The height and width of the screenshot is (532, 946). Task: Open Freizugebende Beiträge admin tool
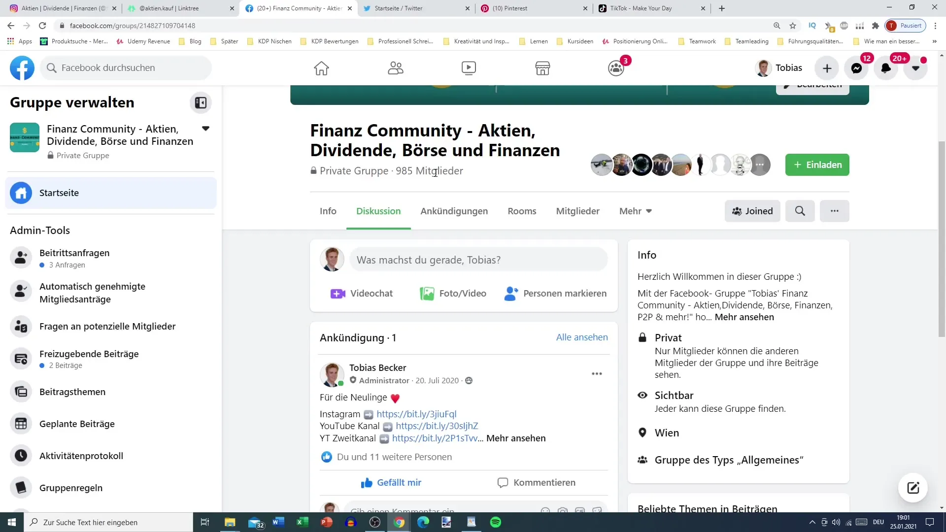[111, 359]
